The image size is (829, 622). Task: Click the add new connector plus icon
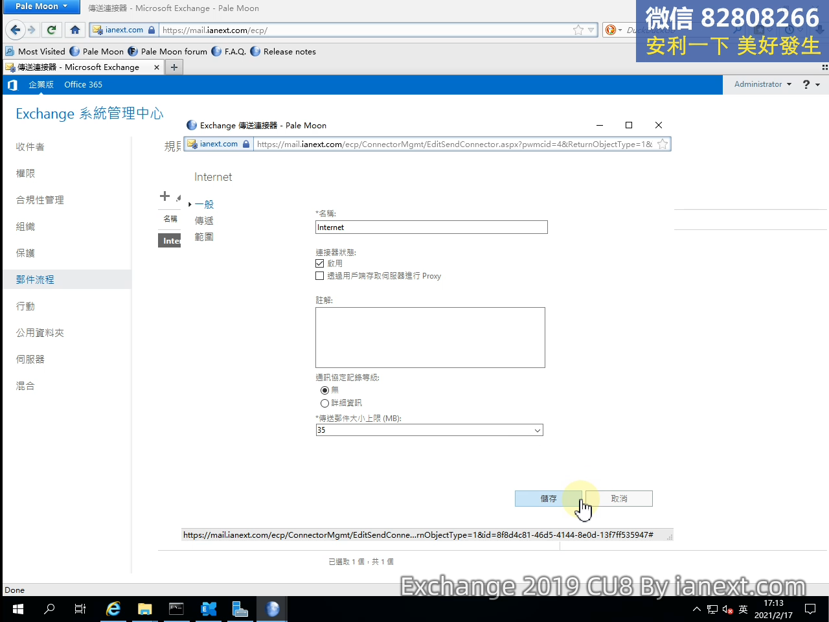[x=165, y=196]
